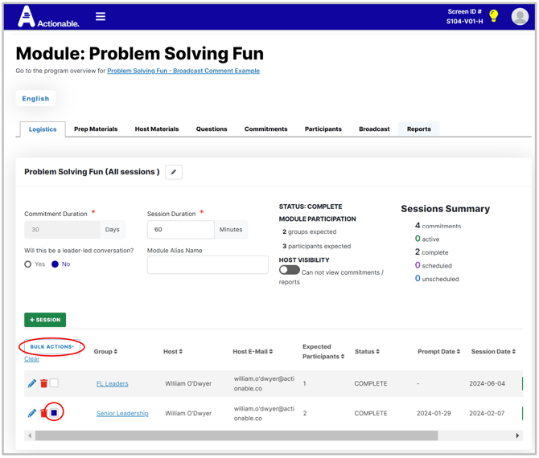This screenshot has width=539, height=458.
Task: Open the Bulk Actions dropdown
Action: [x=52, y=347]
